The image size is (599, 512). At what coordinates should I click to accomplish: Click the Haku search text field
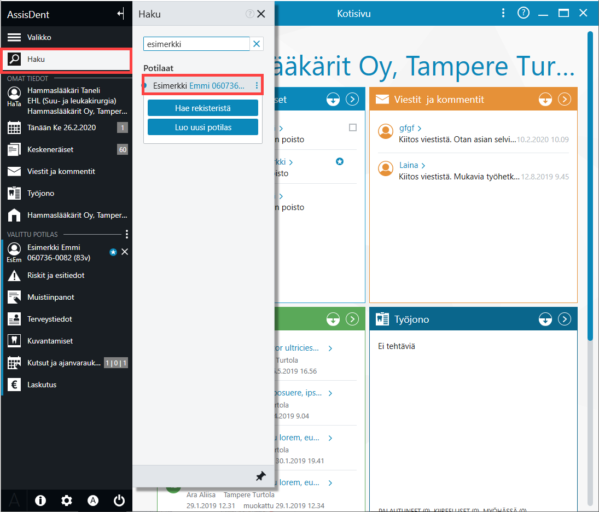(x=196, y=44)
